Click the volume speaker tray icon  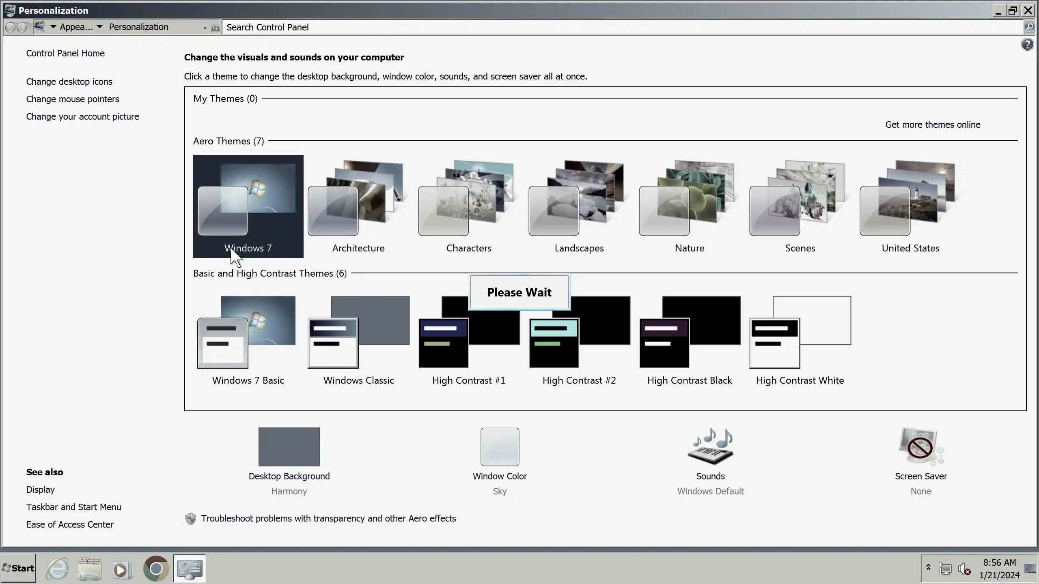click(964, 569)
